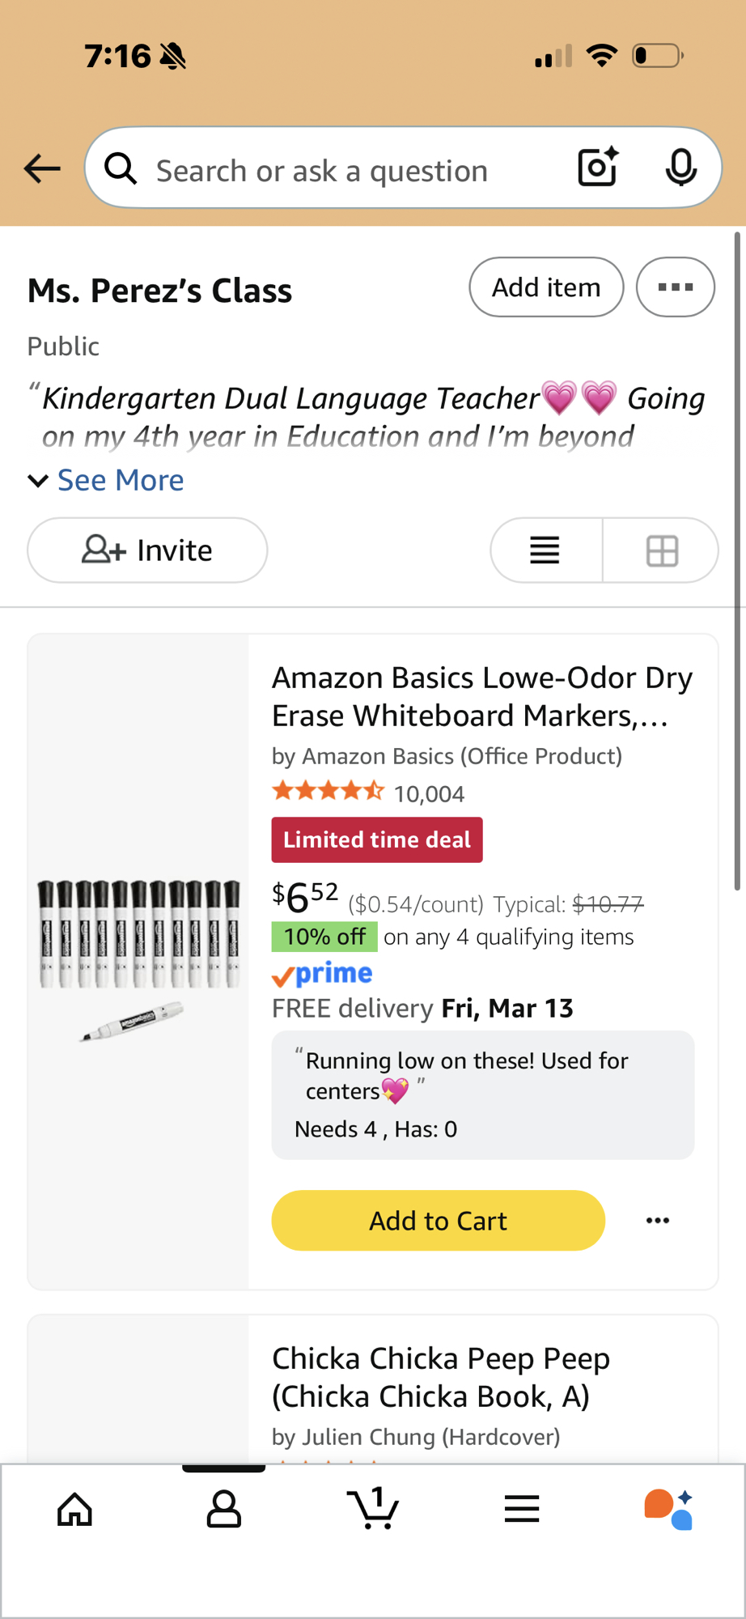
Task: Open the hamburger menu tab
Action: coord(522,1509)
